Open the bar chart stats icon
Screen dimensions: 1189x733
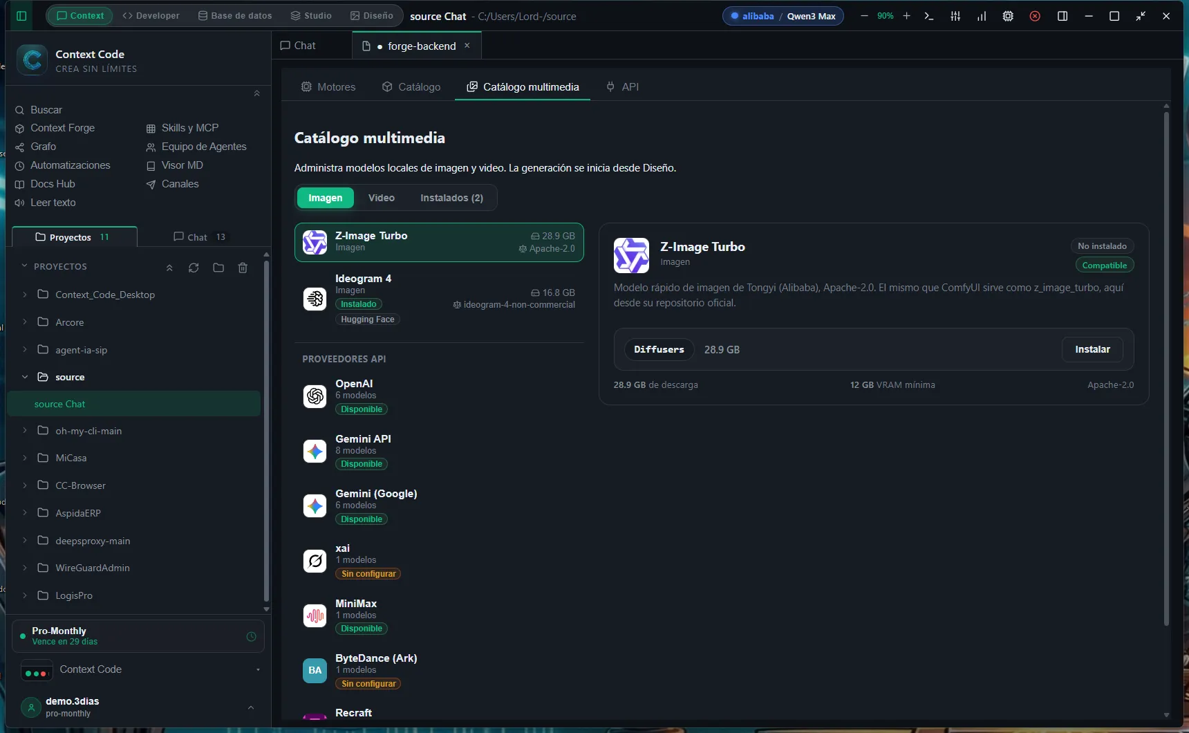[x=982, y=16]
